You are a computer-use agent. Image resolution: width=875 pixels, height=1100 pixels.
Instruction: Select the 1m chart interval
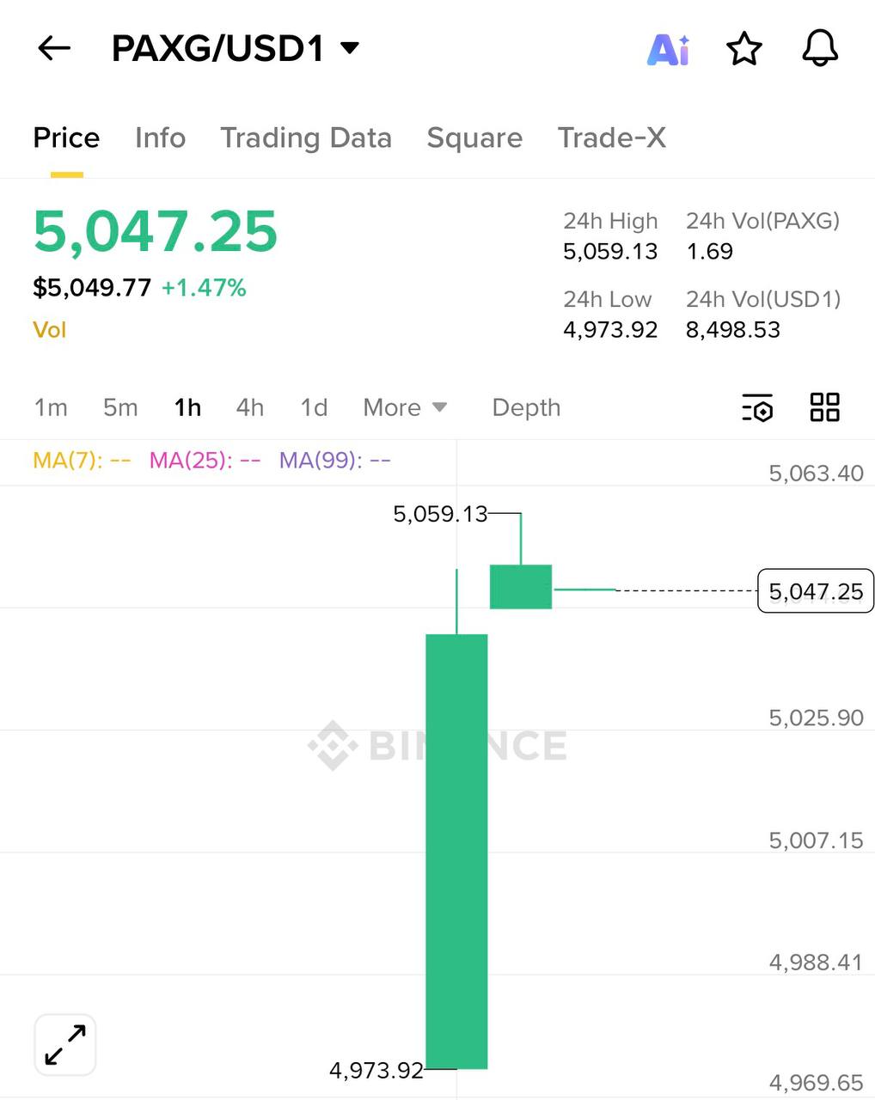[x=51, y=407]
